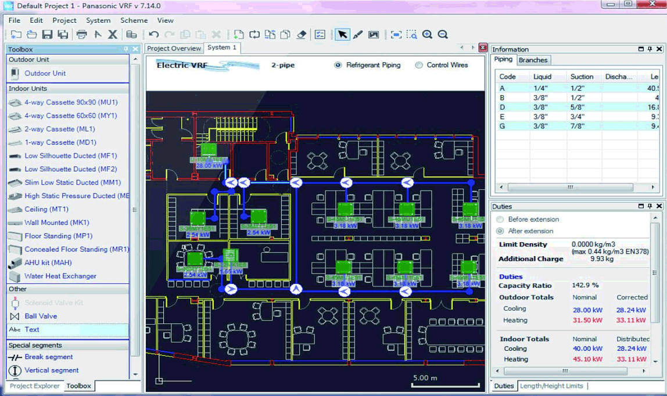Image resolution: width=667 pixels, height=396 pixels.
Task: Click the circular arrows replace icon
Action: point(254,34)
